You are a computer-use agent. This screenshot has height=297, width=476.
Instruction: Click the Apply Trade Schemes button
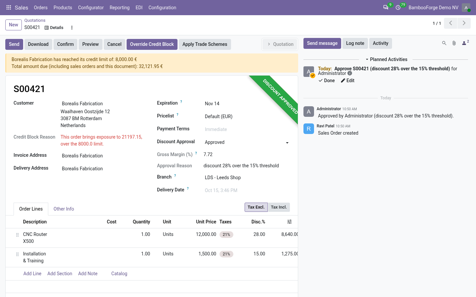pos(205,44)
